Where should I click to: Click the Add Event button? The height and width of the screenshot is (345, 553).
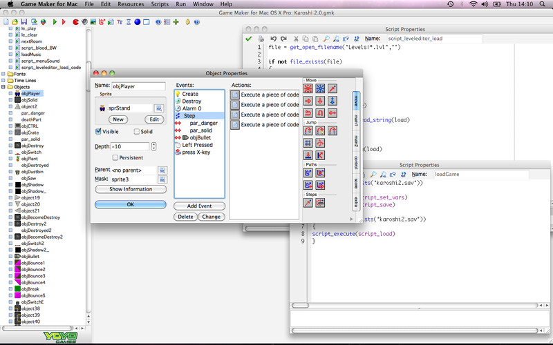pos(199,206)
